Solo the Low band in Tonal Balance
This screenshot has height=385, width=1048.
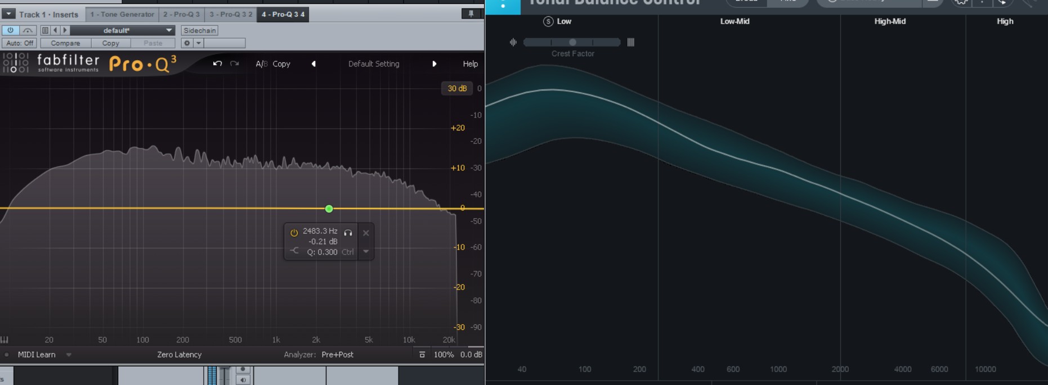548,21
